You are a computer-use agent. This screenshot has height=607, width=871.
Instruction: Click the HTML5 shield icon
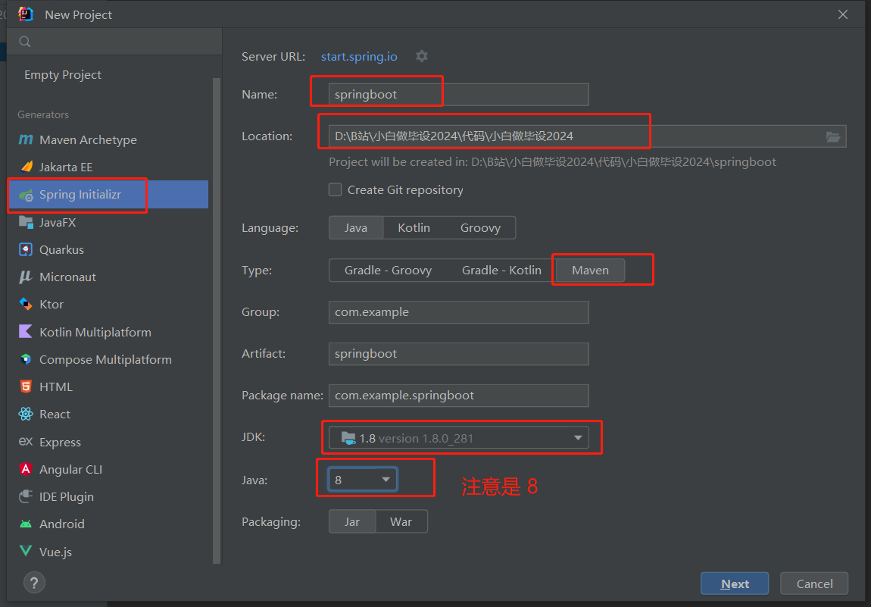[x=26, y=386]
